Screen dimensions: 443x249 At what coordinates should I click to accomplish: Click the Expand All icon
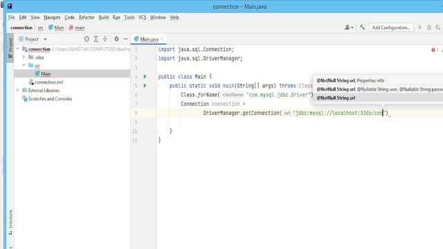click(x=96, y=39)
